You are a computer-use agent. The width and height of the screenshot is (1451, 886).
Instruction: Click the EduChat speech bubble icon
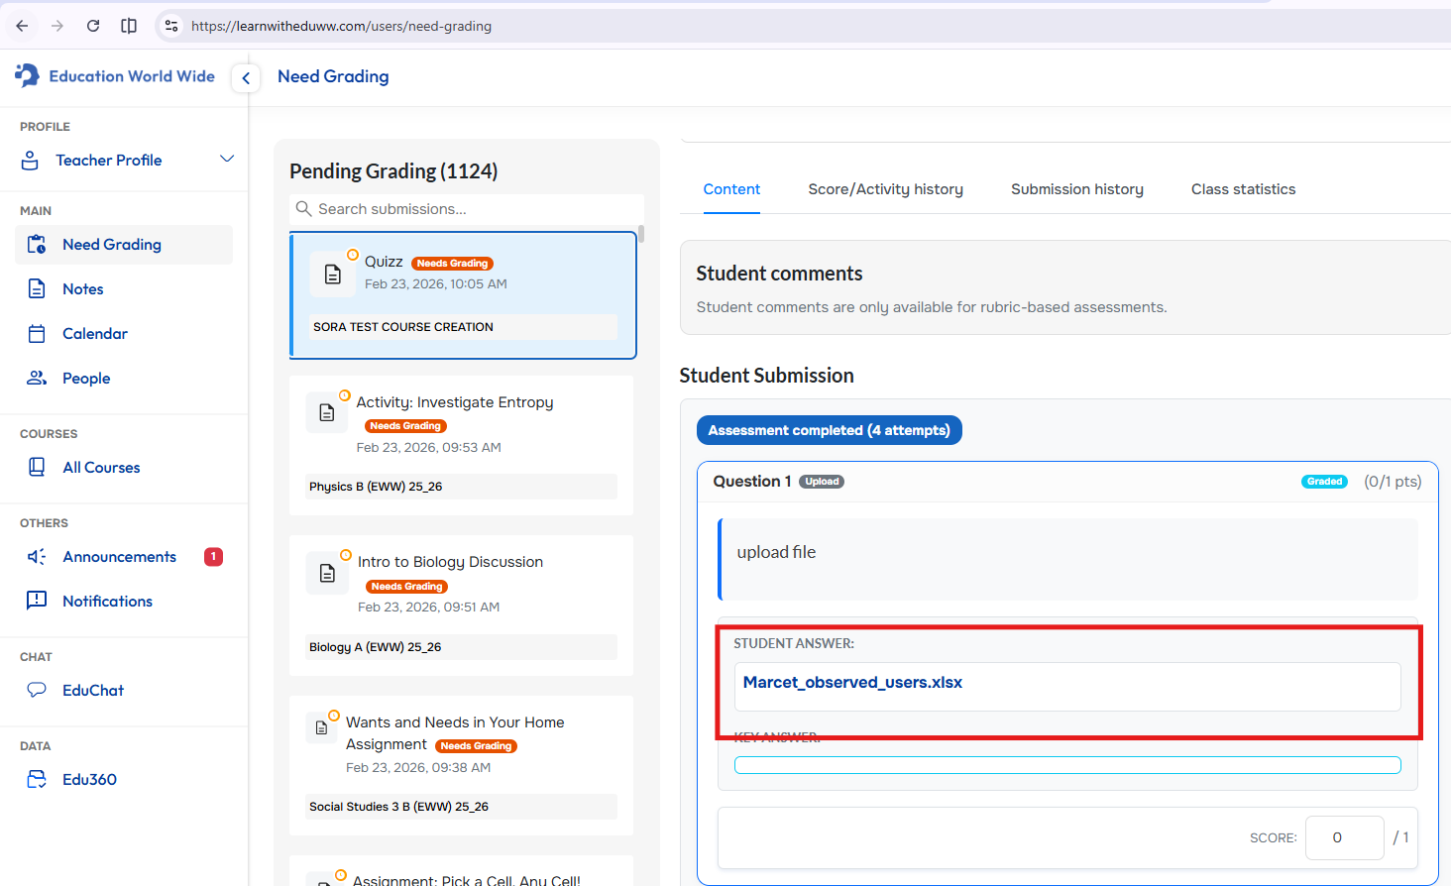click(x=37, y=690)
